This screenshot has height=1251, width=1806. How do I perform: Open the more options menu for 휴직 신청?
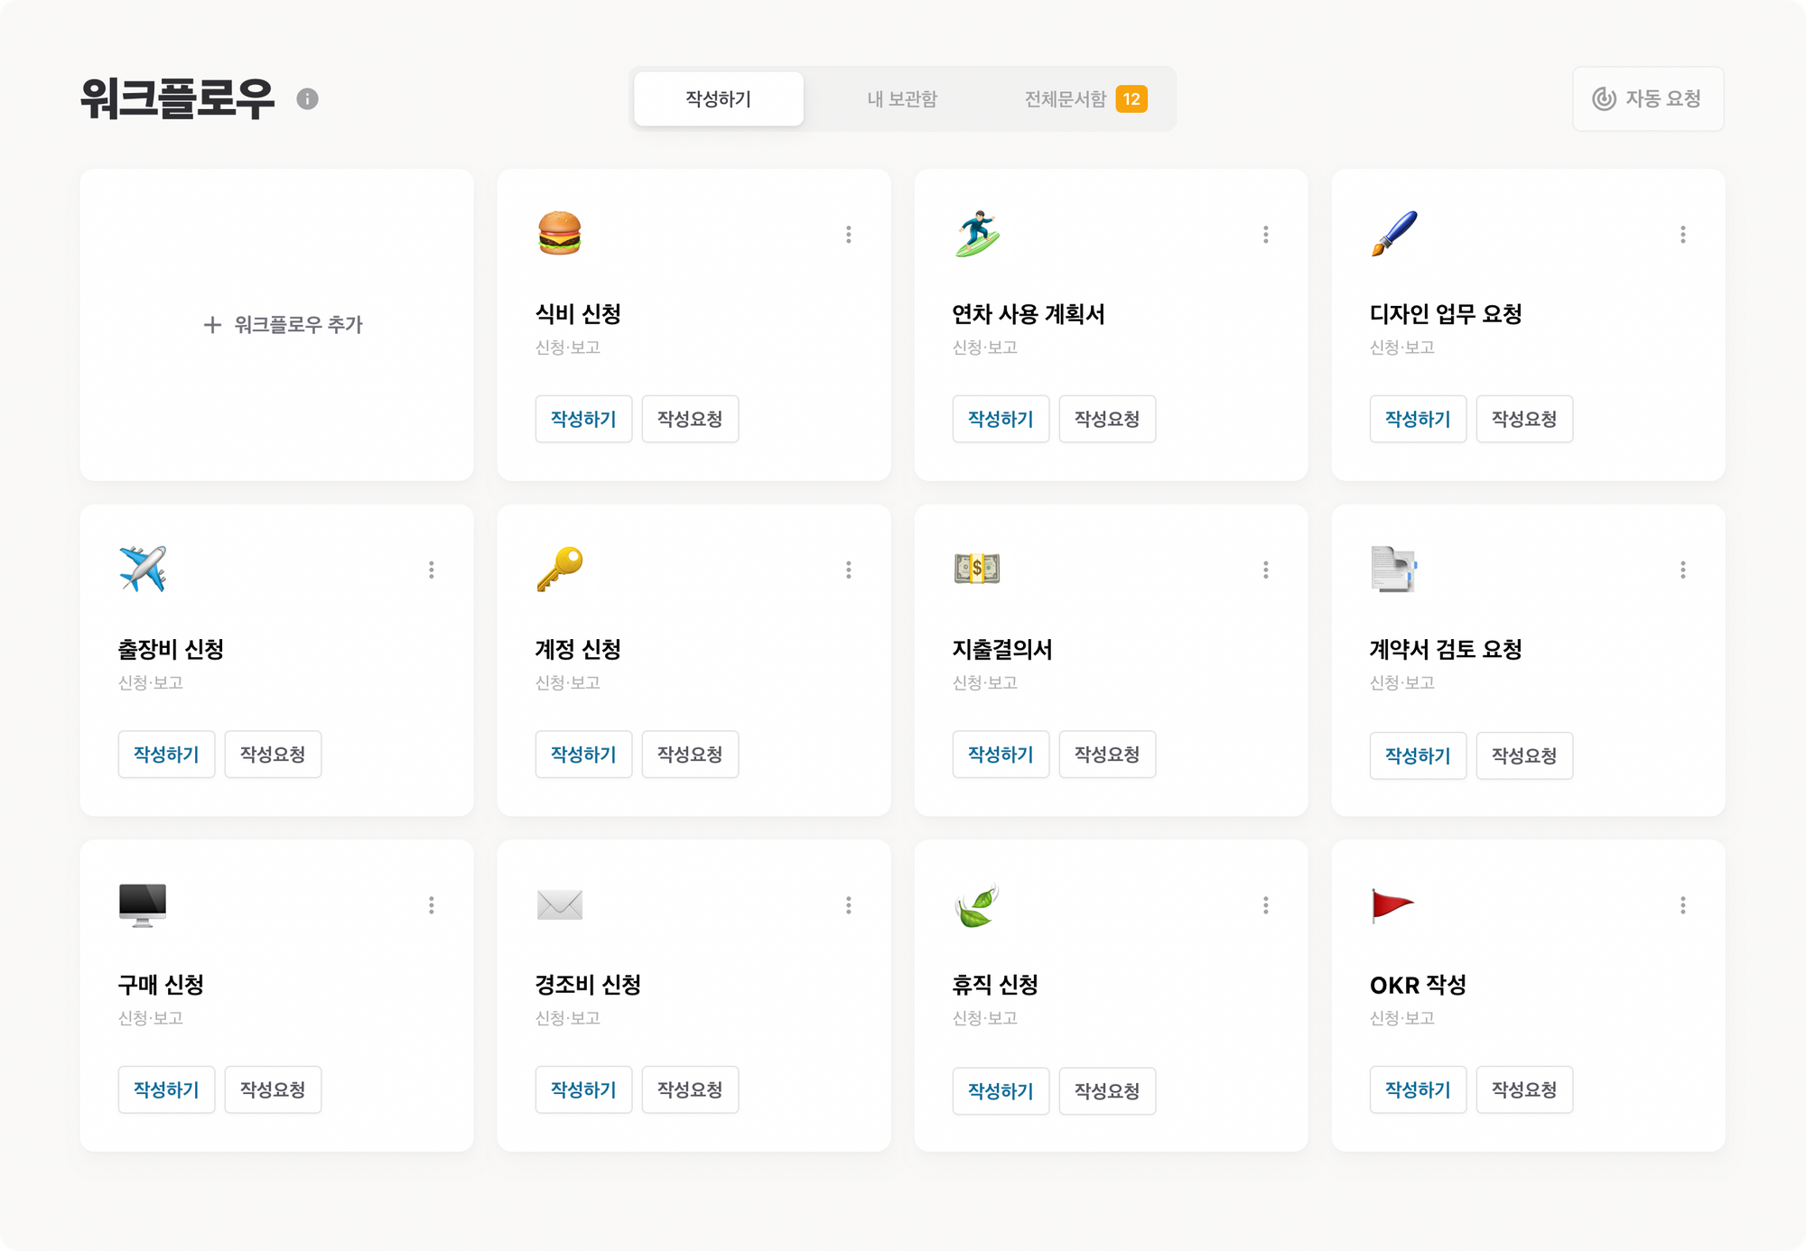click(x=1266, y=905)
